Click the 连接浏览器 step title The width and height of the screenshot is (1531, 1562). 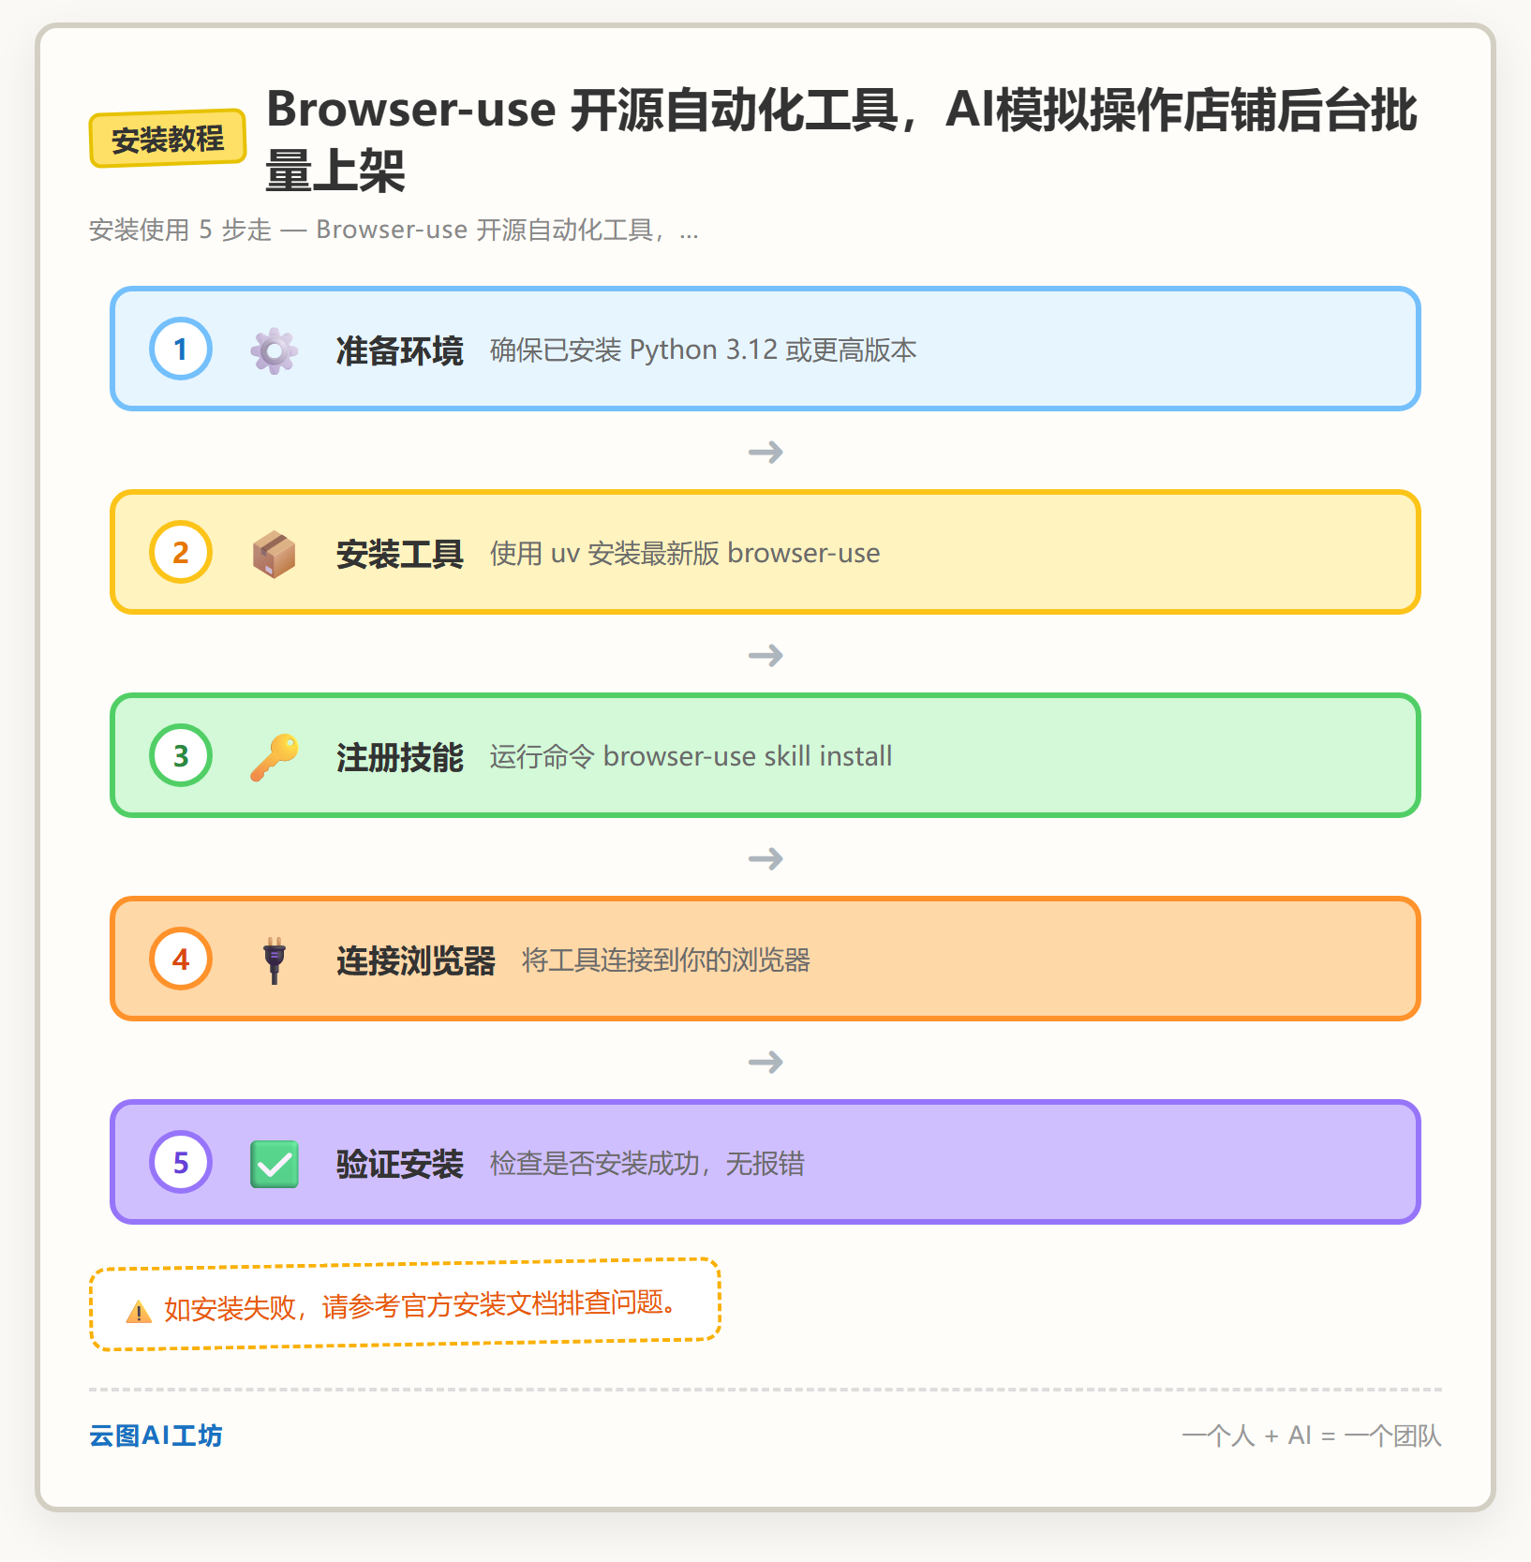click(x=415, y=960)
